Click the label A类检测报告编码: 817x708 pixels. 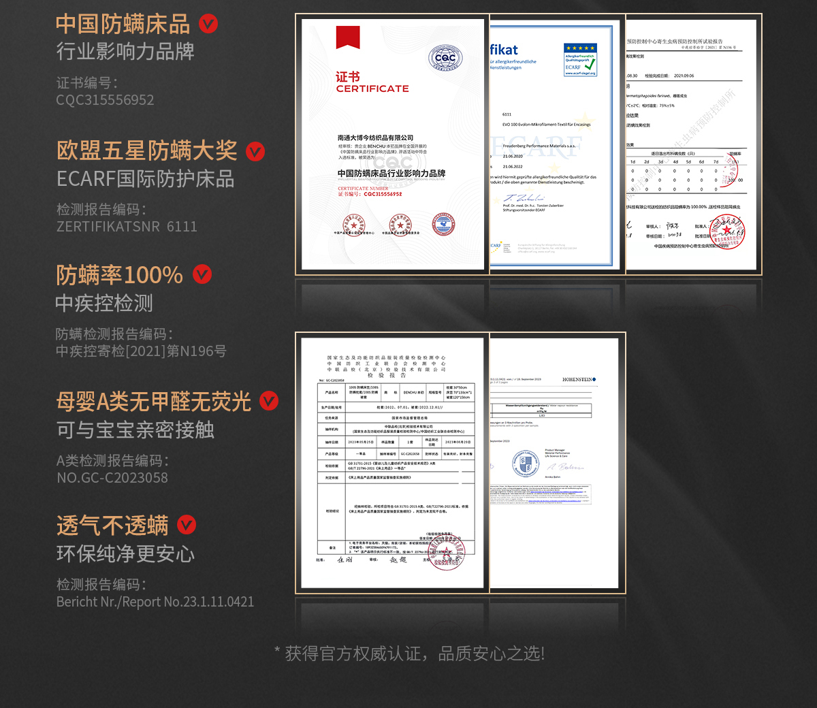112,461
